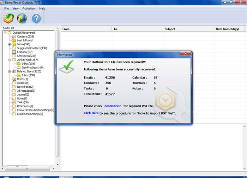
Task: Click the Lost & Found folder icon
Action: pyautogui.click(x=14, y=40)
